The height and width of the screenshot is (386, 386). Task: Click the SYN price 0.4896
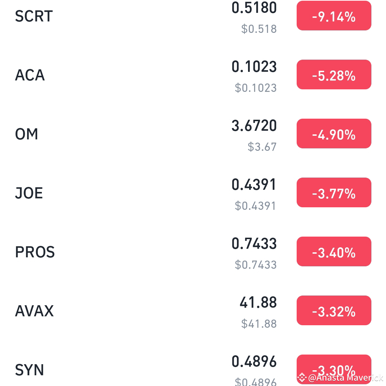[254, 362]
